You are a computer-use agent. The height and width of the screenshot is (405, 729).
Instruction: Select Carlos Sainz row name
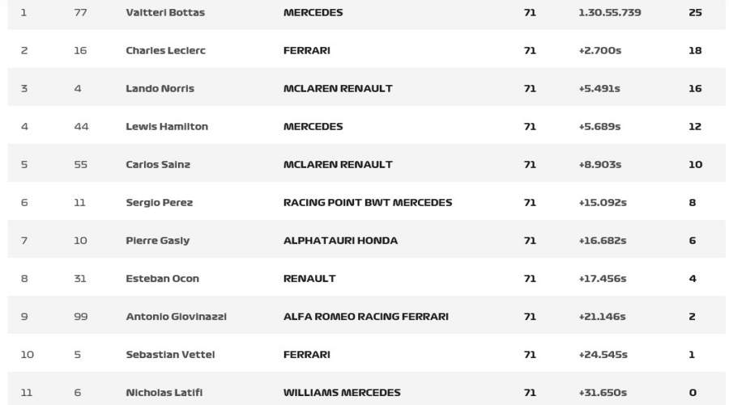(158, 165)
